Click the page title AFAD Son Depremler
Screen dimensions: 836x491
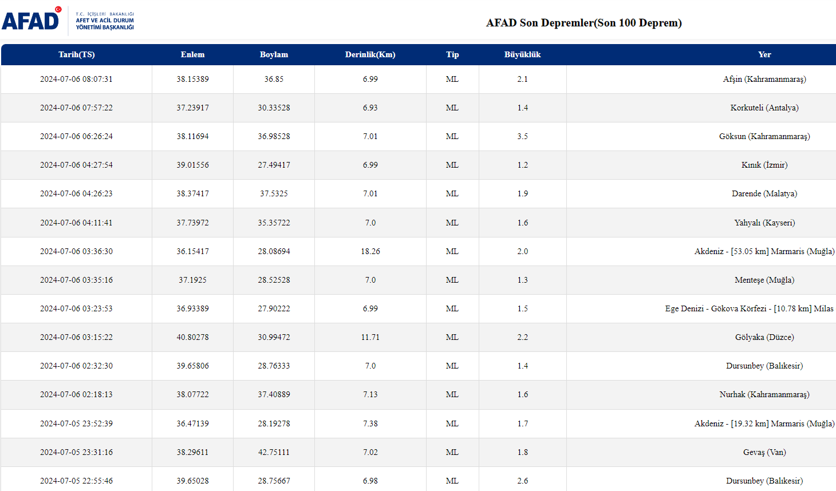[584, 23]
